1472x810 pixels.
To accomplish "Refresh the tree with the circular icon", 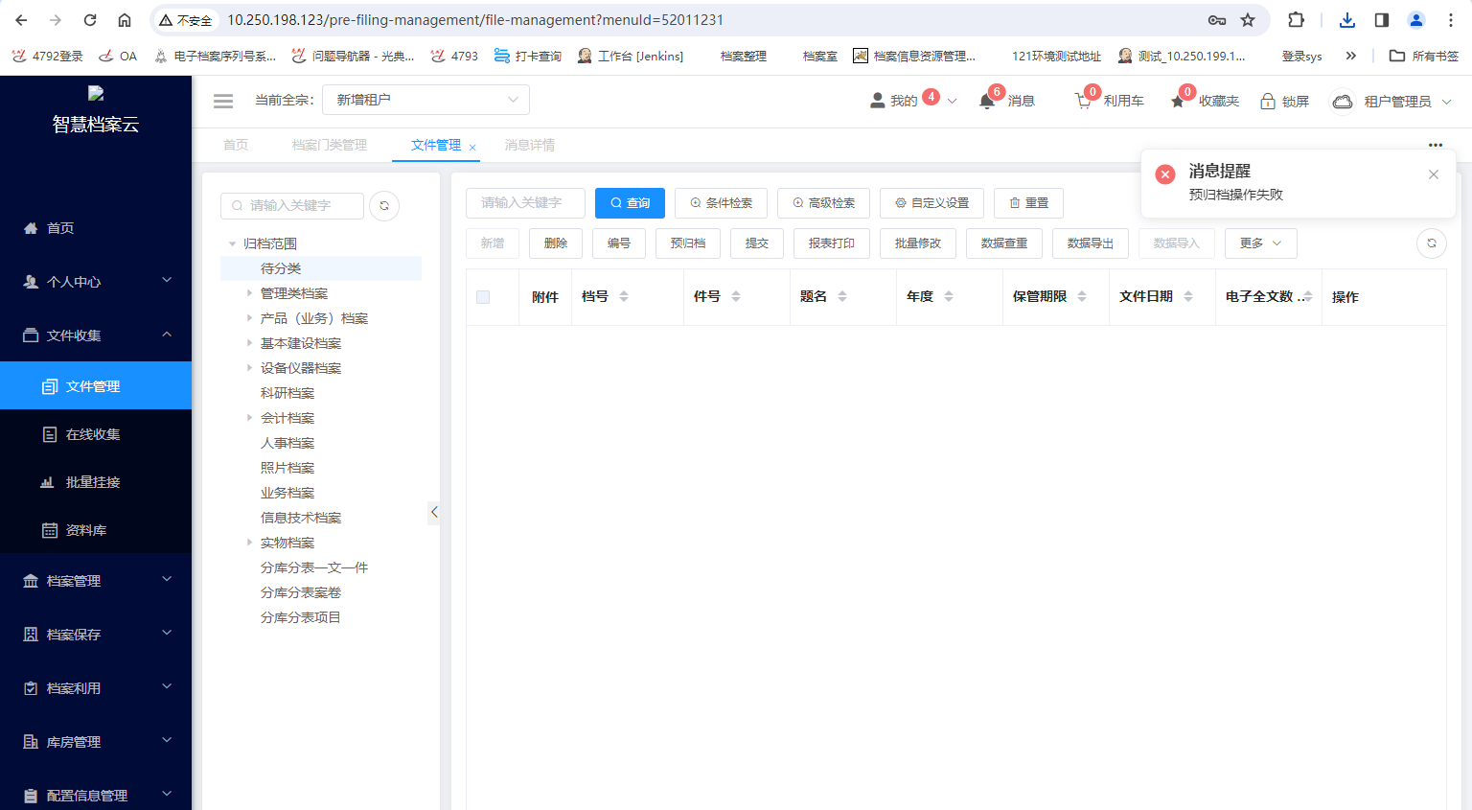I will point(384,206).
